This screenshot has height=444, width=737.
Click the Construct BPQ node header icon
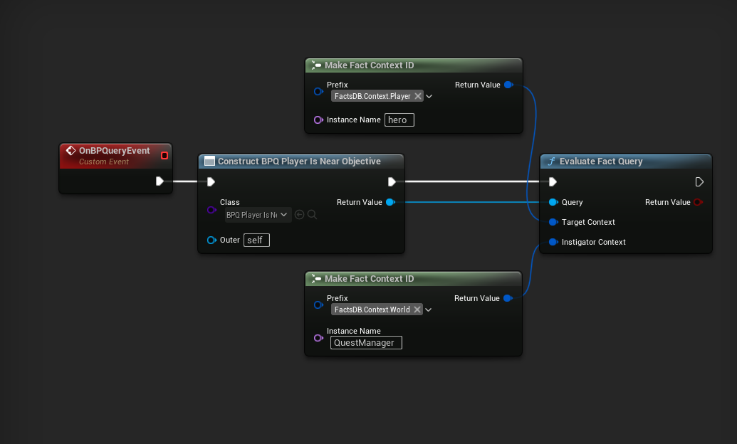[x=209, y=161]
